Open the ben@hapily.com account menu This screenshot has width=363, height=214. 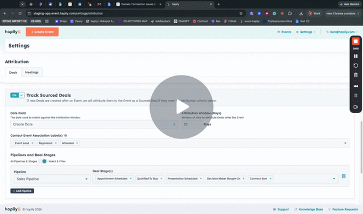point(342,32)
